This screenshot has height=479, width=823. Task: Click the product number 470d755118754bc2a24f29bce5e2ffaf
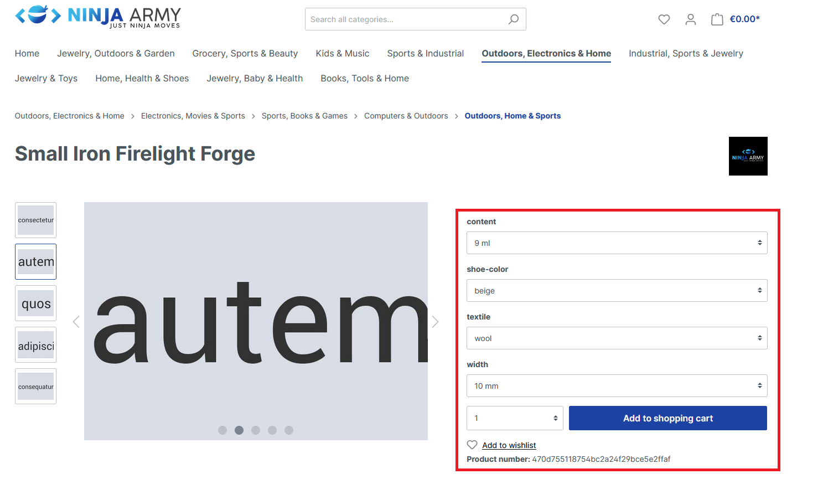pyautogui.click(x=601, y=459)
